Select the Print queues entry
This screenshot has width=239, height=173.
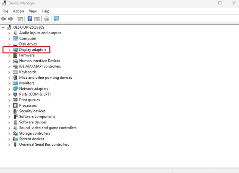click(x=30, y=100)
